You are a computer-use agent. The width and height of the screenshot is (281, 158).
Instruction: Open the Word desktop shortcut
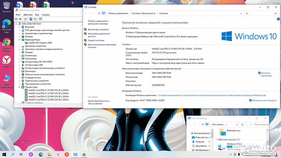point(20,5)
